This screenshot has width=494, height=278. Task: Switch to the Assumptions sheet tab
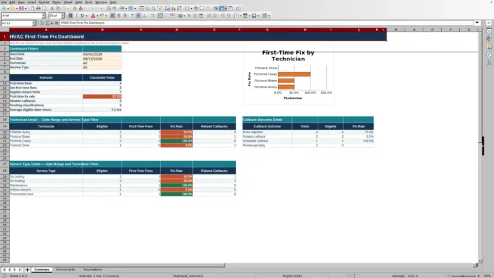[x=93, y=270]
